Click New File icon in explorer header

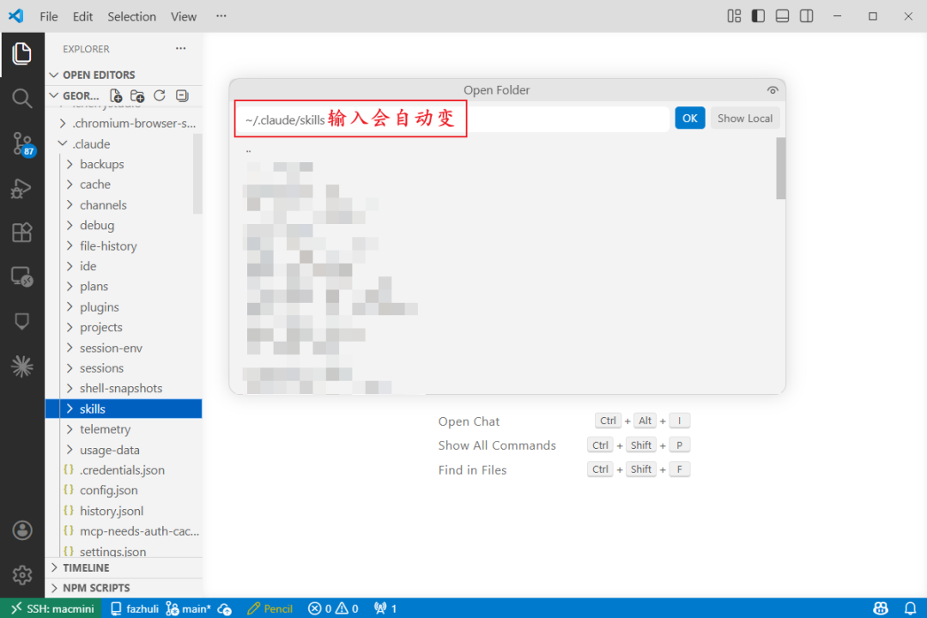pyautogui.click(x=116, y=96)
